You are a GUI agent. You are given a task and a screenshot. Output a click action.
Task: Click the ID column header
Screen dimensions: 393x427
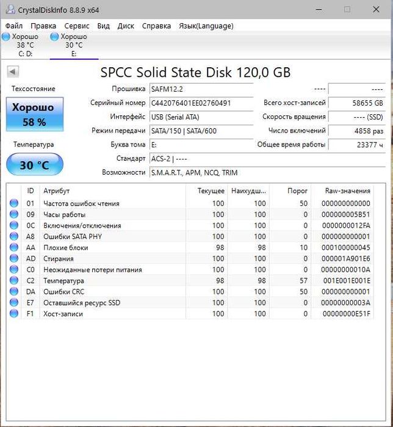coord(31,191)
